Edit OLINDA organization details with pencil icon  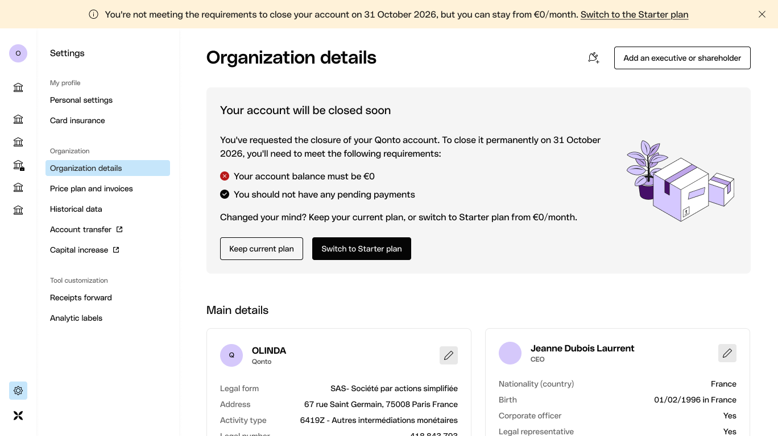(x=449, y=355)
